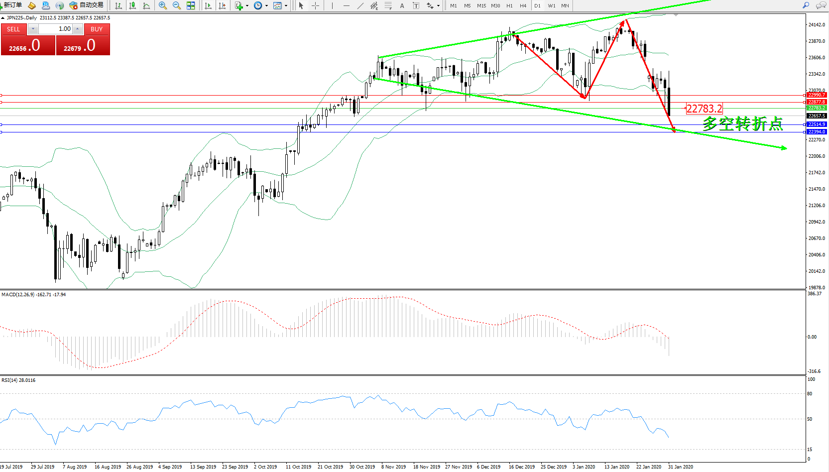
Task: Click the zoom in magnifier icon
Action: [162, 5]
